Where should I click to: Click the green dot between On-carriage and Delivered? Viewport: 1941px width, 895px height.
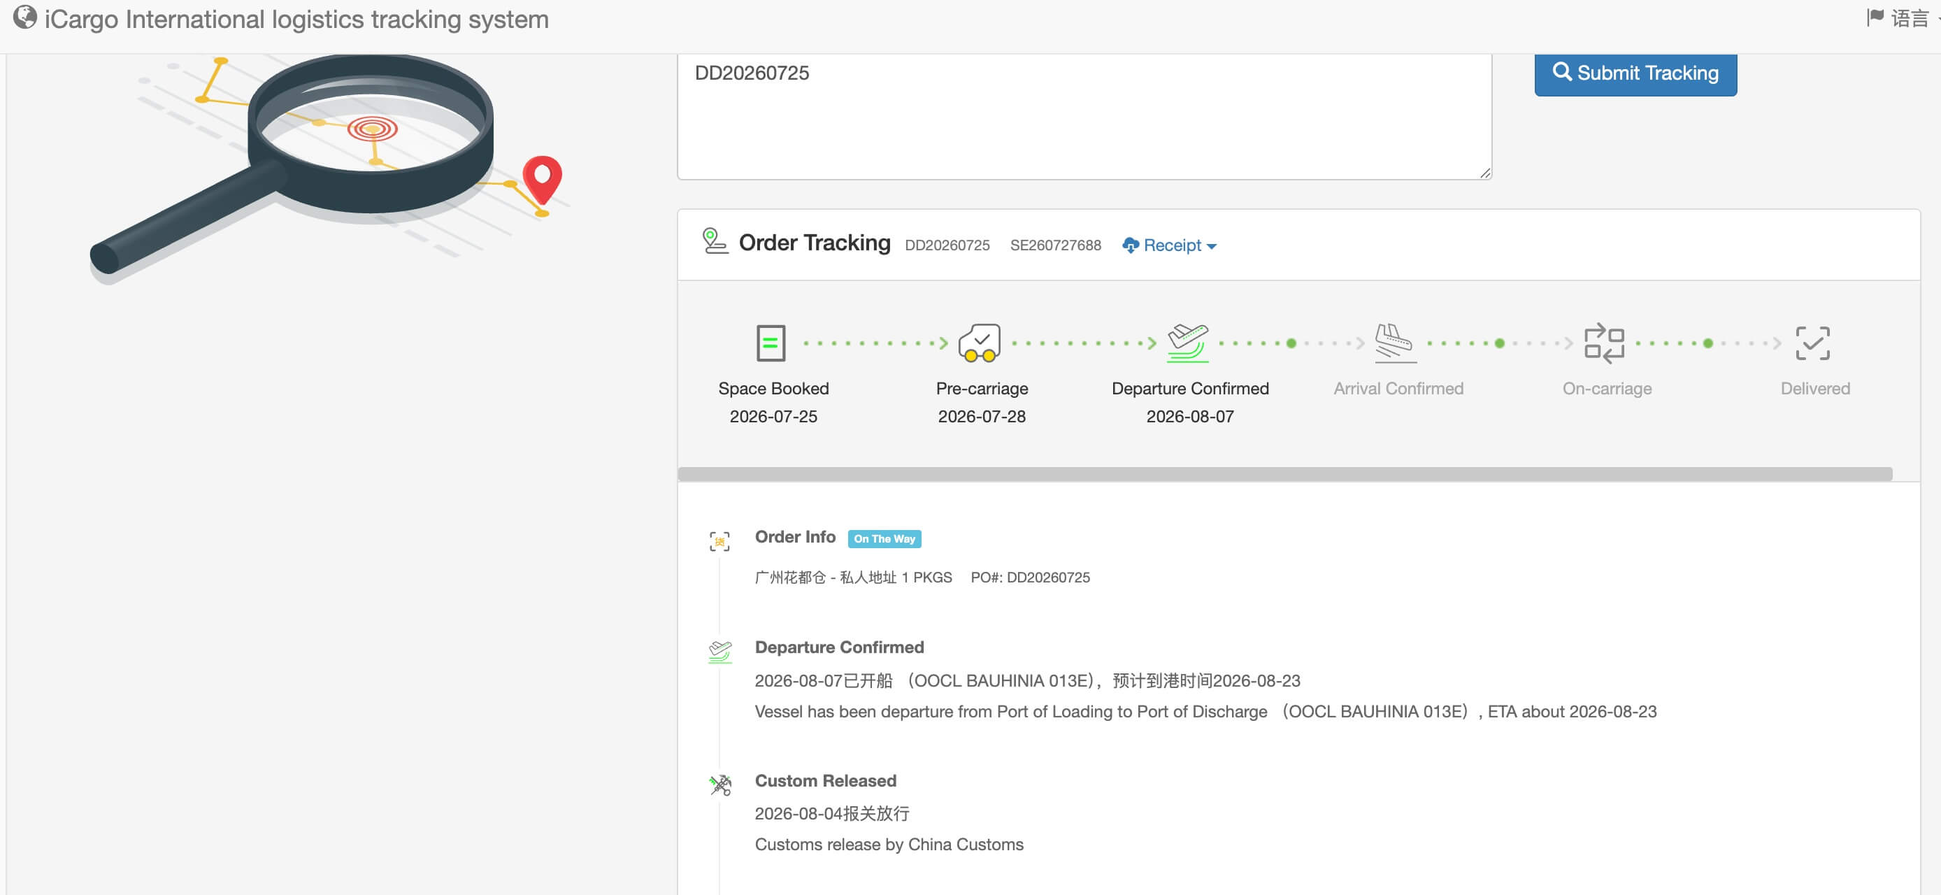point(1707,343)
